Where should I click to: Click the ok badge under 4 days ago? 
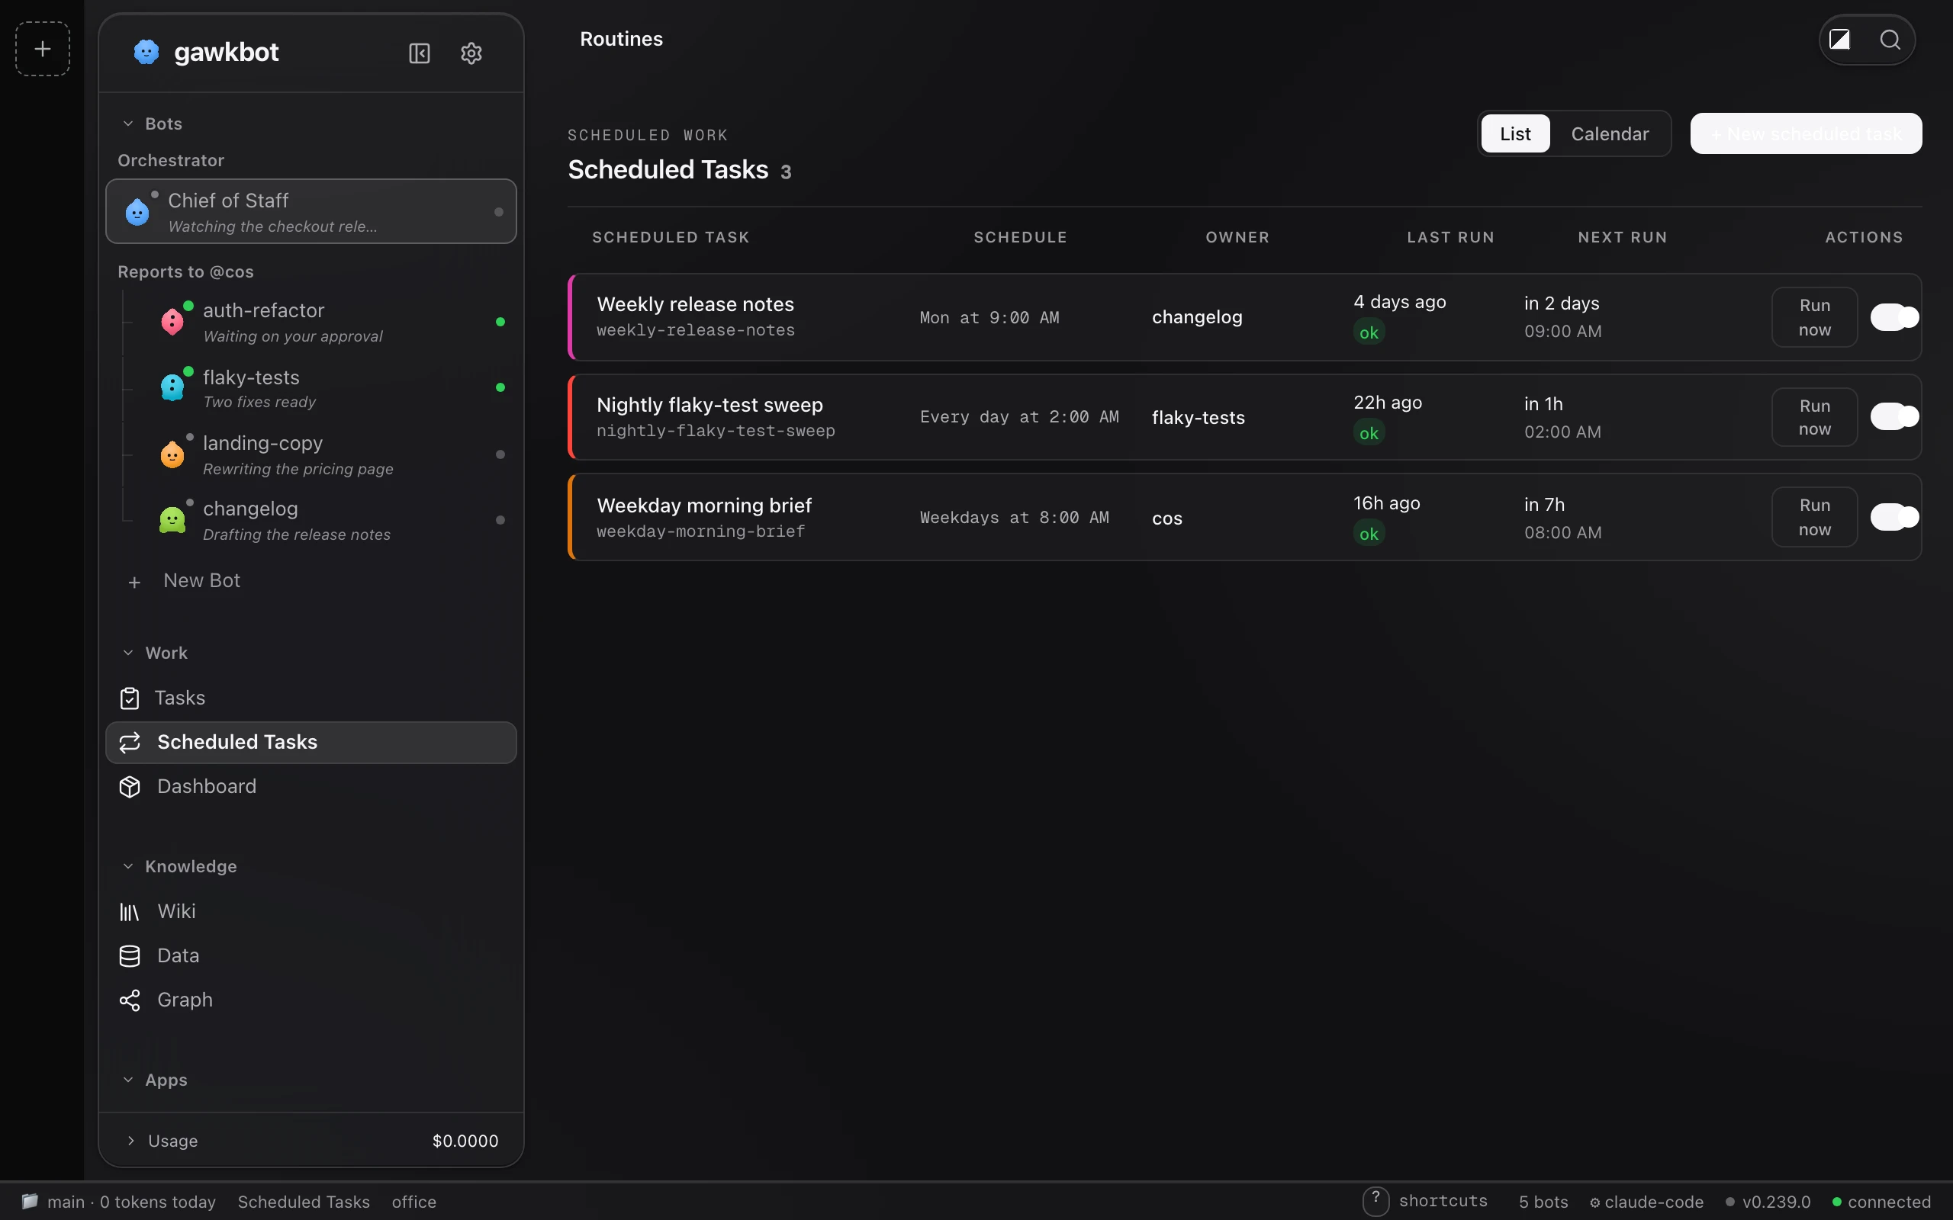point(1369,332)
